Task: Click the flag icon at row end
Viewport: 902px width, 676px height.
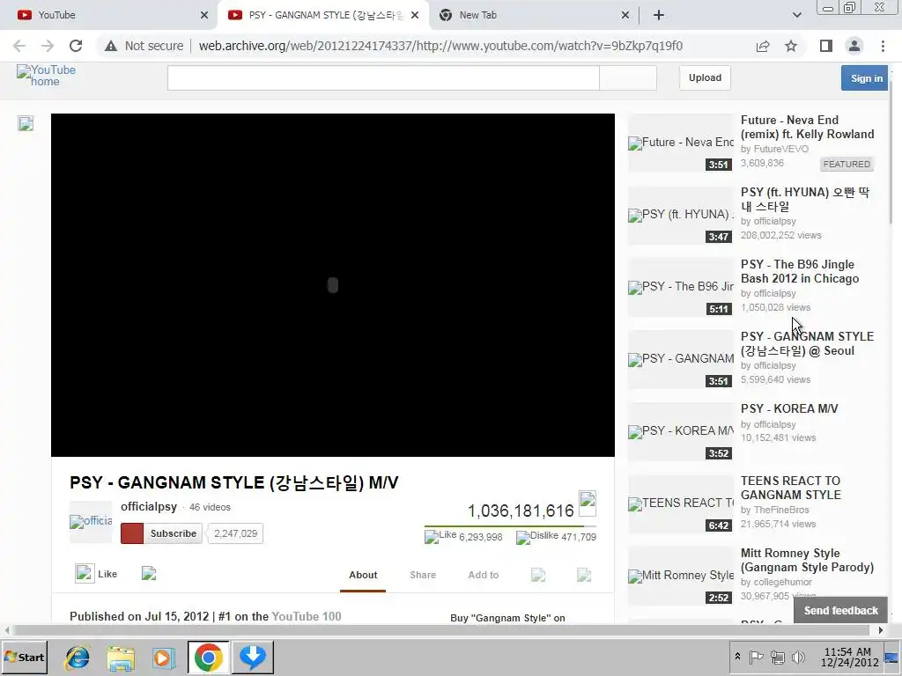Action: (x=584, y=575)
